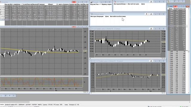Click right arrow of lower right chart scrollbar
This screenshot has height=107, width=191.
[164, 93]
